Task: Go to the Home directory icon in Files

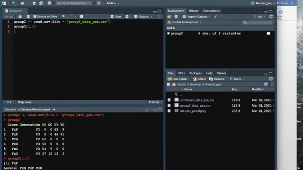Action: (174, 85)
